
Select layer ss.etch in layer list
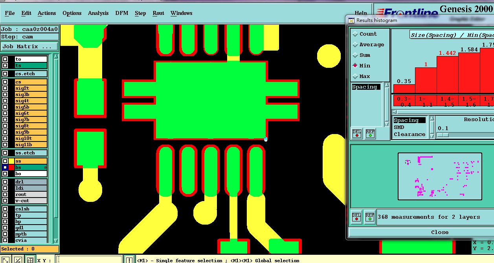pos(31,153)
